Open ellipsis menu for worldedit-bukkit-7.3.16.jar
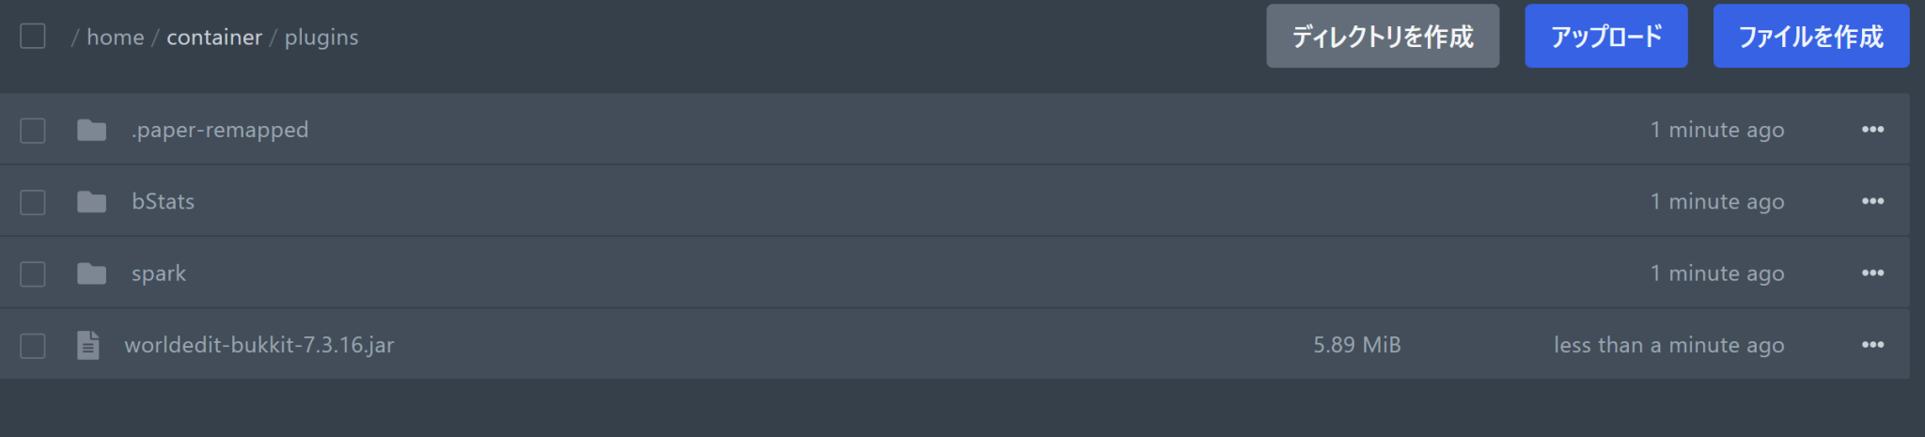The image size is (1925, 437). coord(1872,345)
